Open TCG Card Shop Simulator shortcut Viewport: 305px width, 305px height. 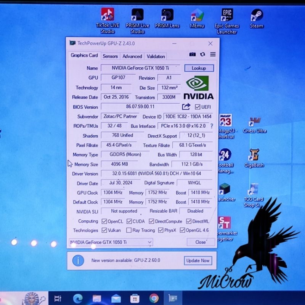pos(254,195)
